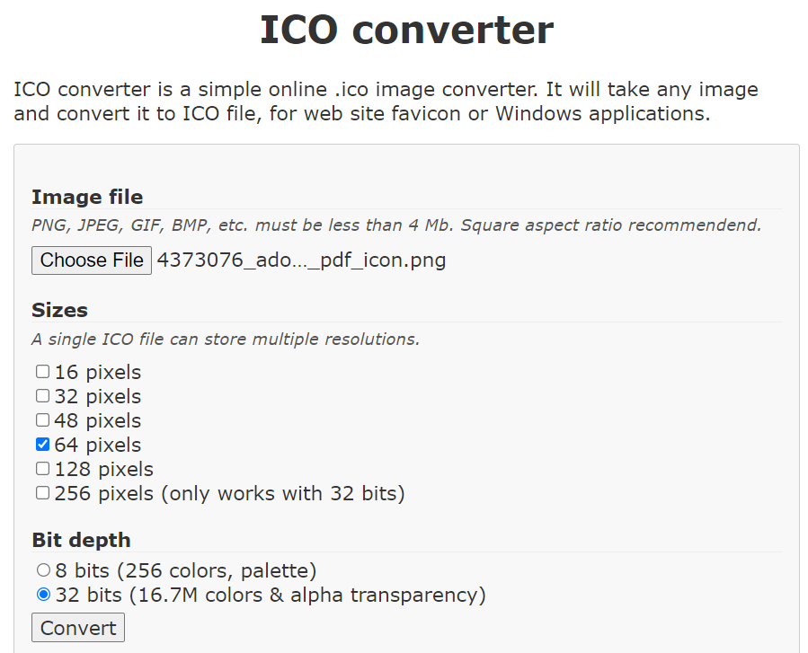This screenshot has height=653, width=808.
Task: Click the selected file name 4373076_ado..._pdf_icon.png
Action: point(301,260)
